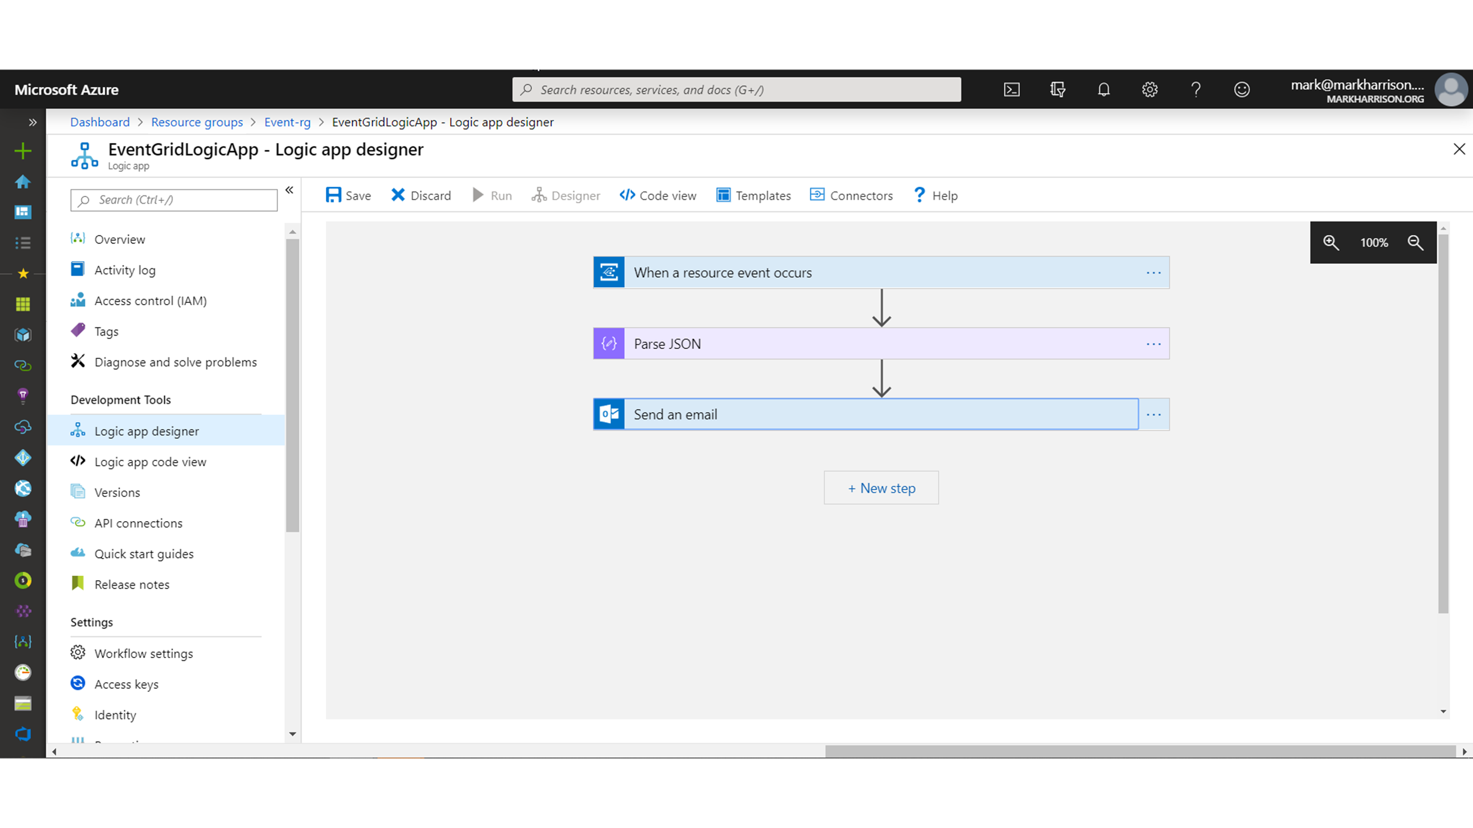
Task: Select Logic app code view menu item
Action: (150, 461)
